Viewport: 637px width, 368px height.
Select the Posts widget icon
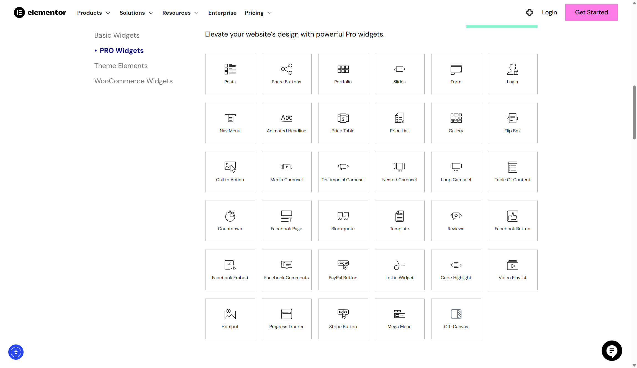[x=230, y=74]
